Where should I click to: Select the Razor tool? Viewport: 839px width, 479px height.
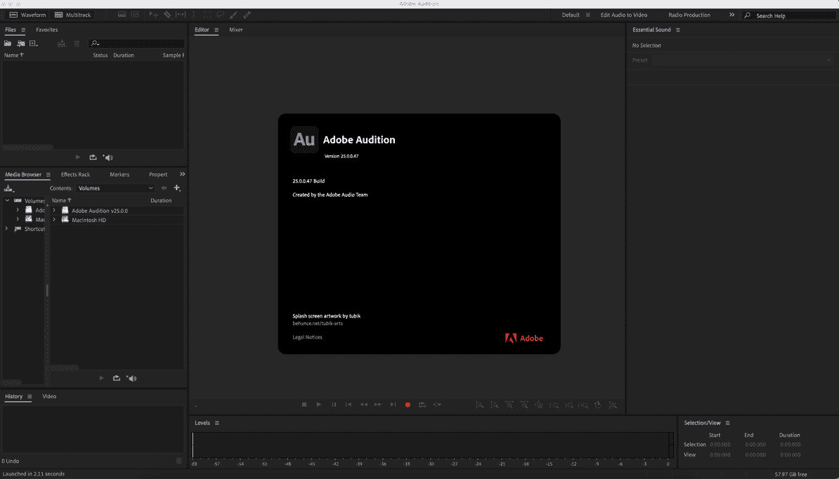click(x=167, y=15)
